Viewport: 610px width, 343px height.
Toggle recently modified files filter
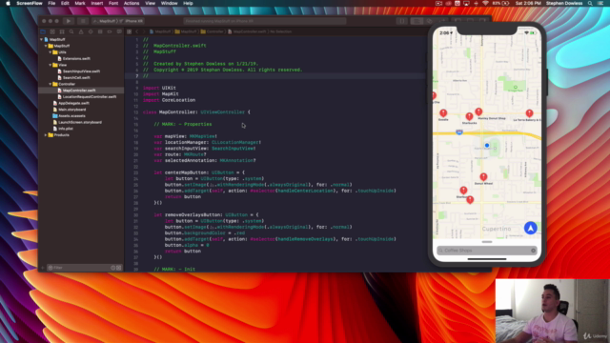click(x=112, y=268)
